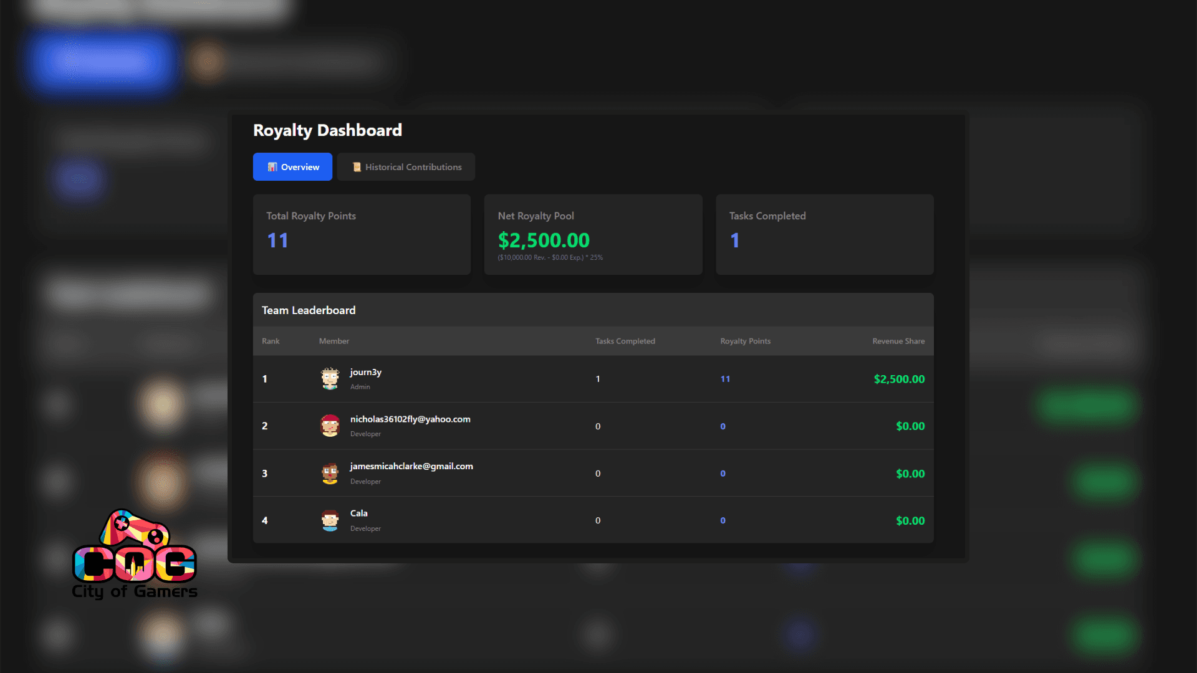Click the bar chart icon in Overview tab

272,167
